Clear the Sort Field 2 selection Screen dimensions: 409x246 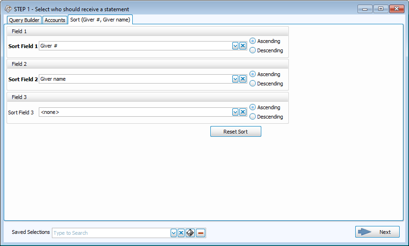[x=243, y=79]
